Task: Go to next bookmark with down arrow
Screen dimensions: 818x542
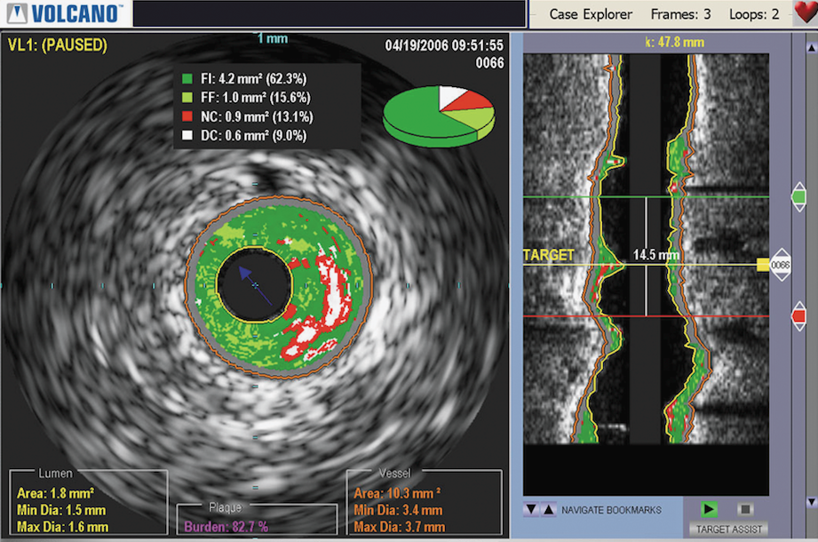Action: (531, 509)
